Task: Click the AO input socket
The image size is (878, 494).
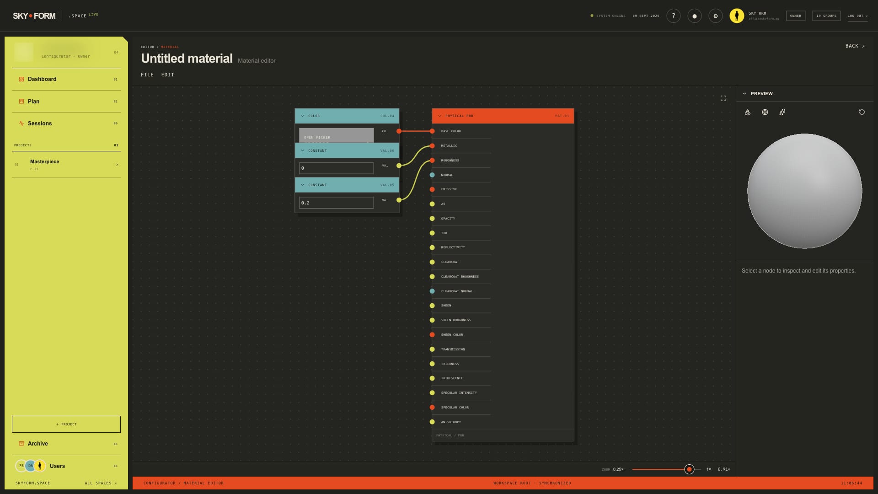Action: 432,204
